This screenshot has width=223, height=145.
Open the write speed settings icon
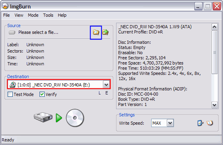[200, 123]
